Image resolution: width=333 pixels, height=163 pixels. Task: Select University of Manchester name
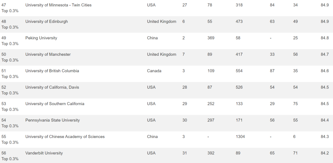coord(48,54)
